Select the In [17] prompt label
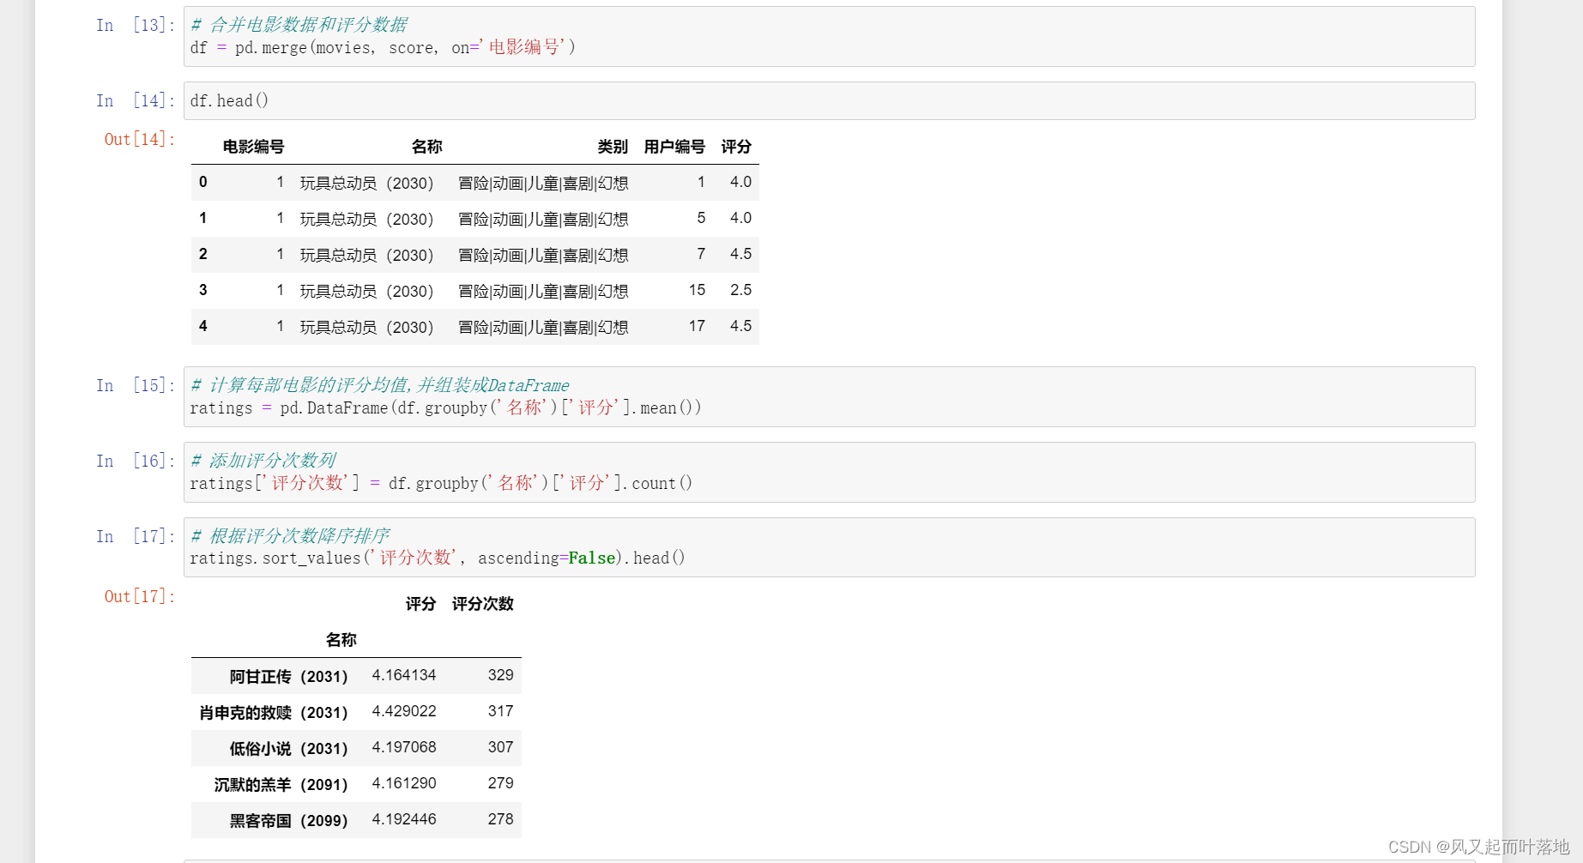 tap(136, 536)
